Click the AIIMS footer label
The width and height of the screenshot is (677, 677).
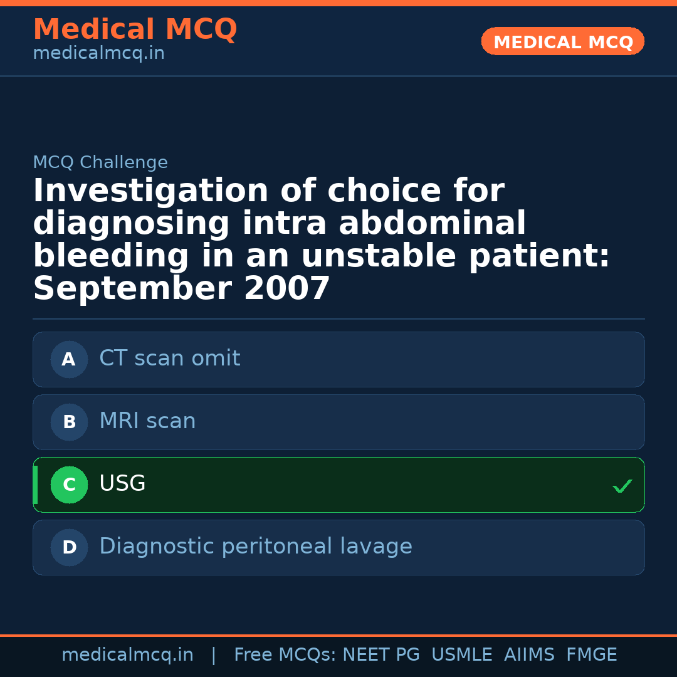coord(529,655)
